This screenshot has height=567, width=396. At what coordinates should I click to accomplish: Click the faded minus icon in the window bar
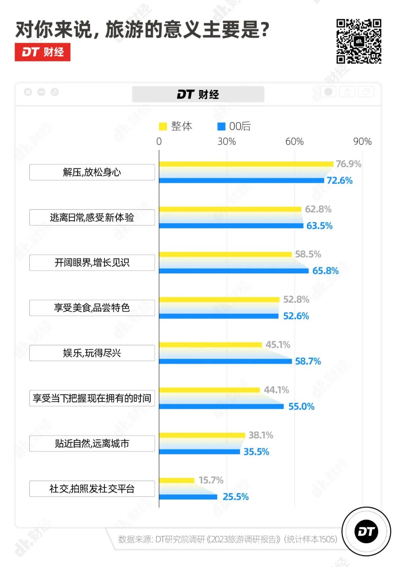pos(41,92)
